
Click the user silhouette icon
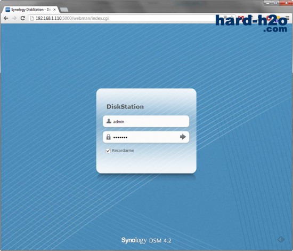(x=109, y=121)
